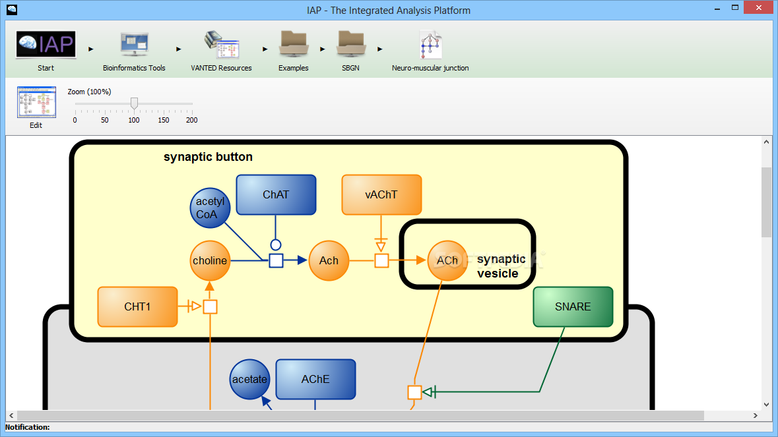This screenshot has height=437, width=778.
Task: Click the Zoom (100%) label
Action: click(x=89, y=92)
